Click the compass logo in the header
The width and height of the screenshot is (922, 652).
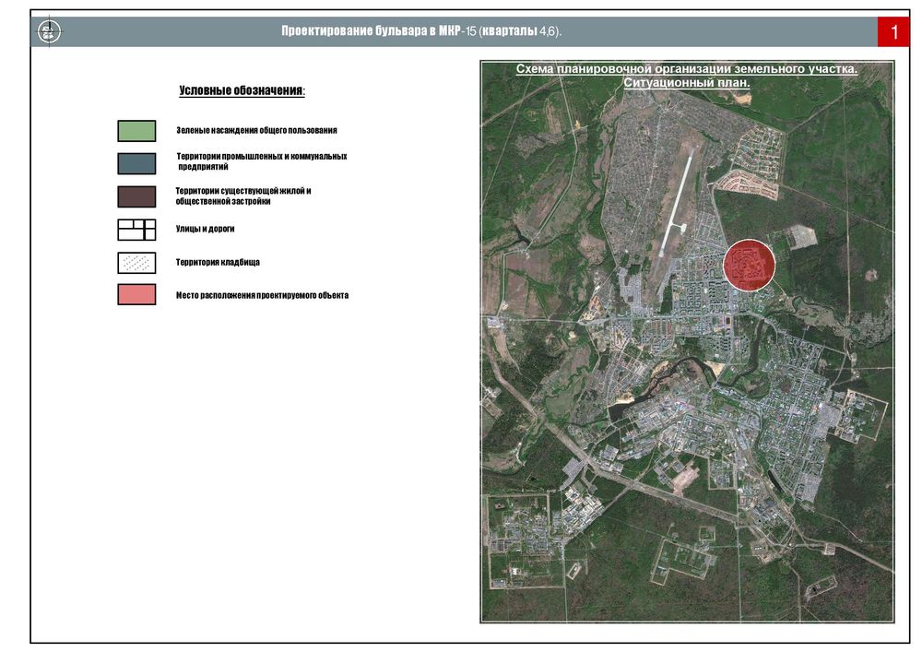(x=49, y=32)
